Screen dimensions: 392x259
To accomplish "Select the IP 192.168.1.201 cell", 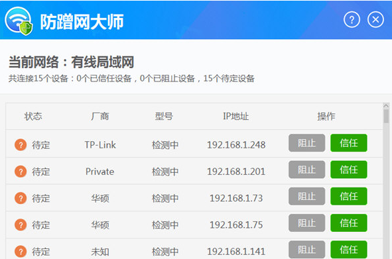I will 236,172.
